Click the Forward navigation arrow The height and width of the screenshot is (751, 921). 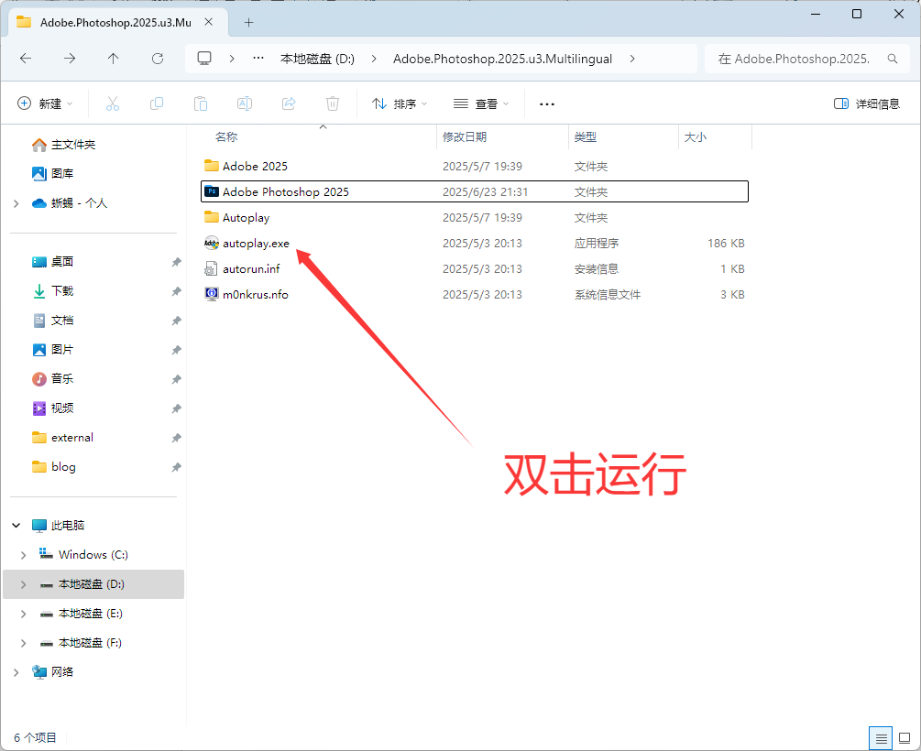[70, 58]
